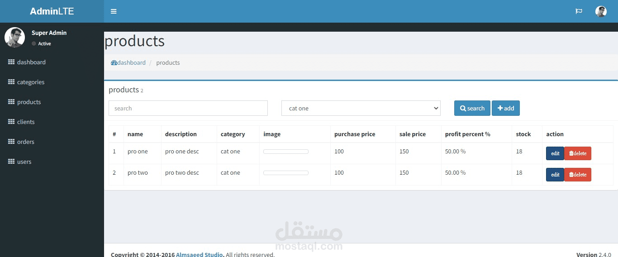Click the grid icon beside orders
Image resolution: width=618 pixels, height=257 pixels.
[x=11, y=142]
